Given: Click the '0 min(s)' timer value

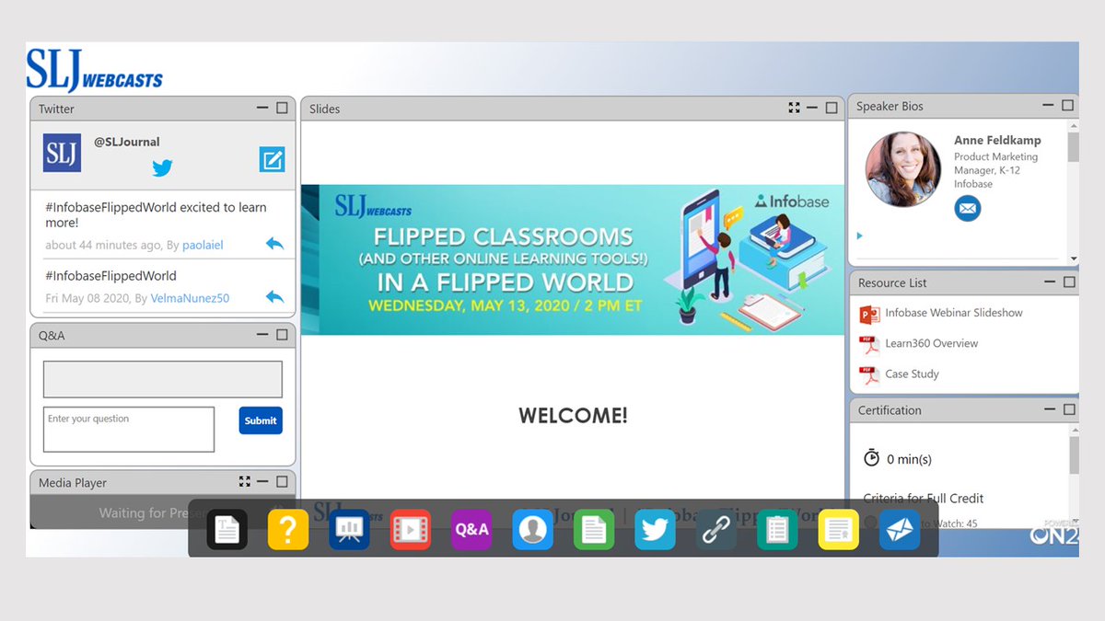Looking at the screenshot, I should [909, 458].
